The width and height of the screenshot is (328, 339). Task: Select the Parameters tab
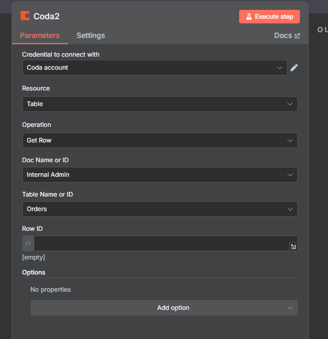(x=40, y=35)
